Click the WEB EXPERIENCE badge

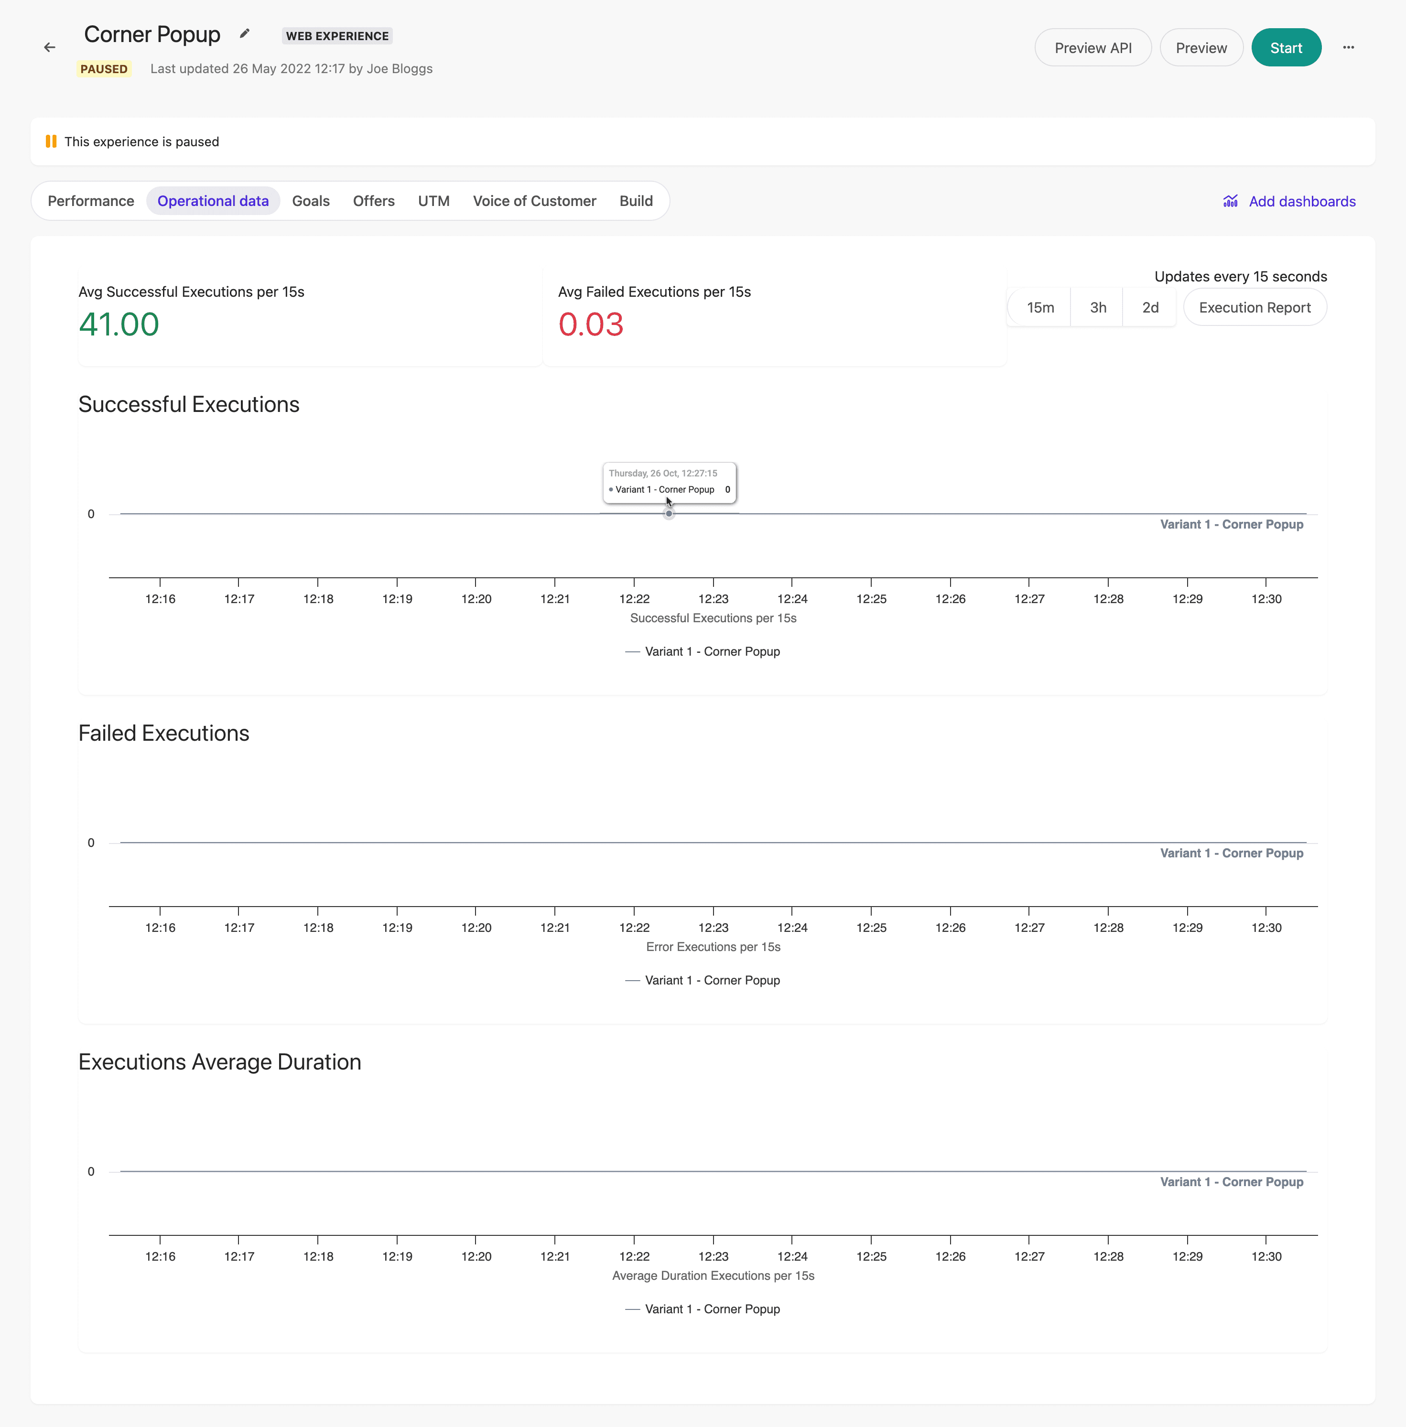coord(337,35)
